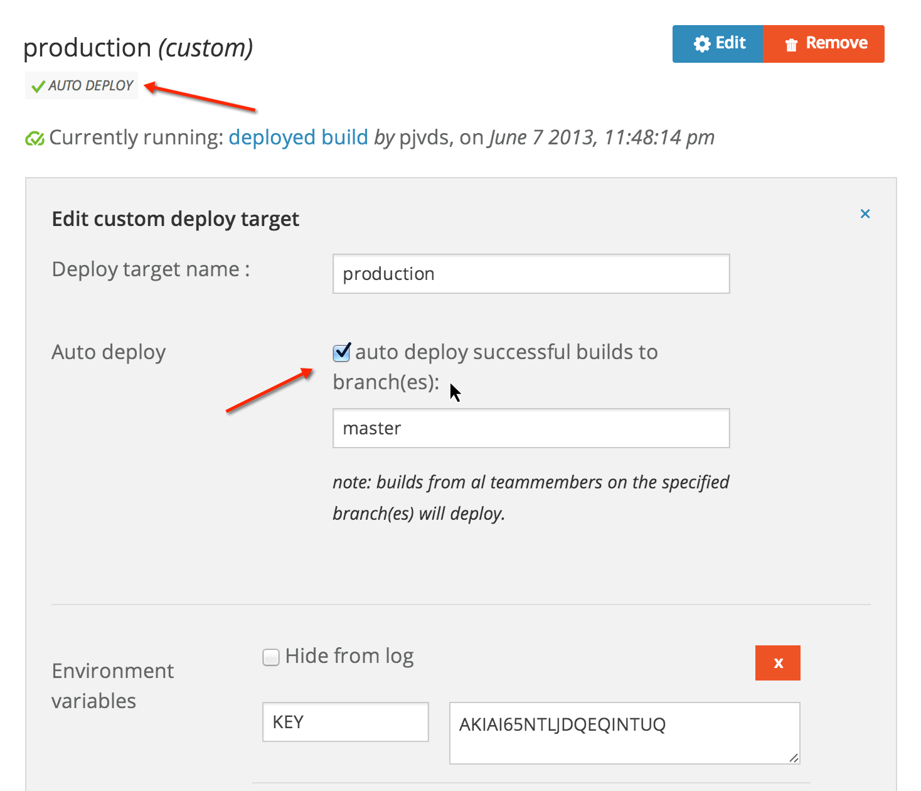The height and width of the screenshot is (791, 921).
Task: Click the trash icon on Remove button
Action: 792,44
